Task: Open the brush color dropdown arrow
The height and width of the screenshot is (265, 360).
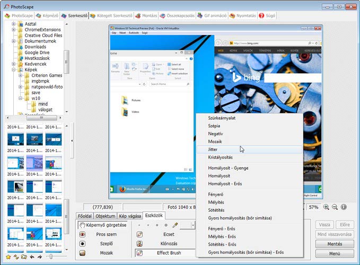Action: (194, 225)
